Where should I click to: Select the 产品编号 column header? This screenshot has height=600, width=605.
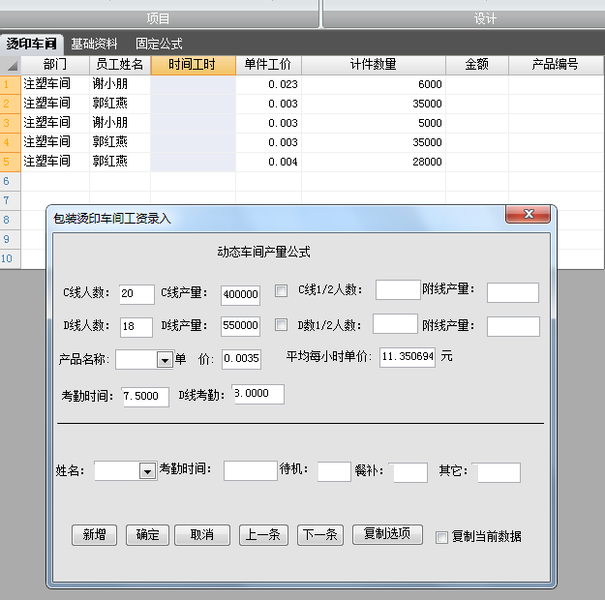pos(556,65)
